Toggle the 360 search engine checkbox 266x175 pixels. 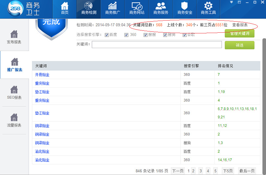point(126,35)
